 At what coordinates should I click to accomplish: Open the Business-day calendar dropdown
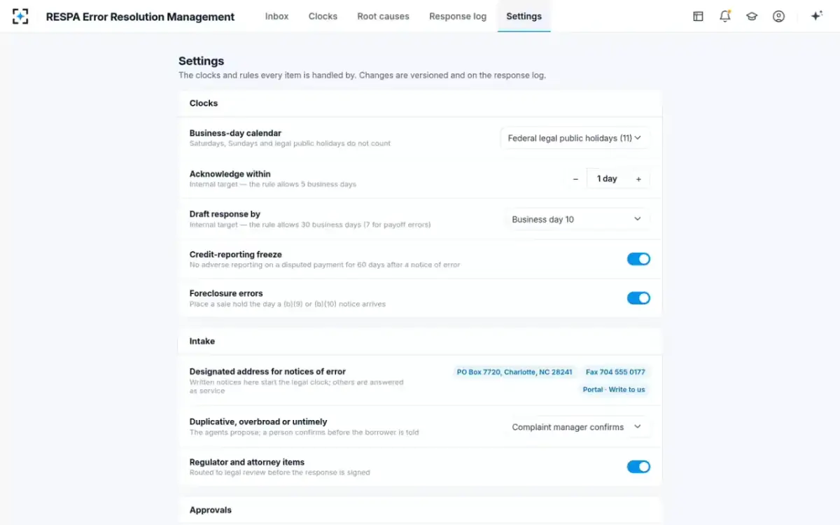click(575, 139)
